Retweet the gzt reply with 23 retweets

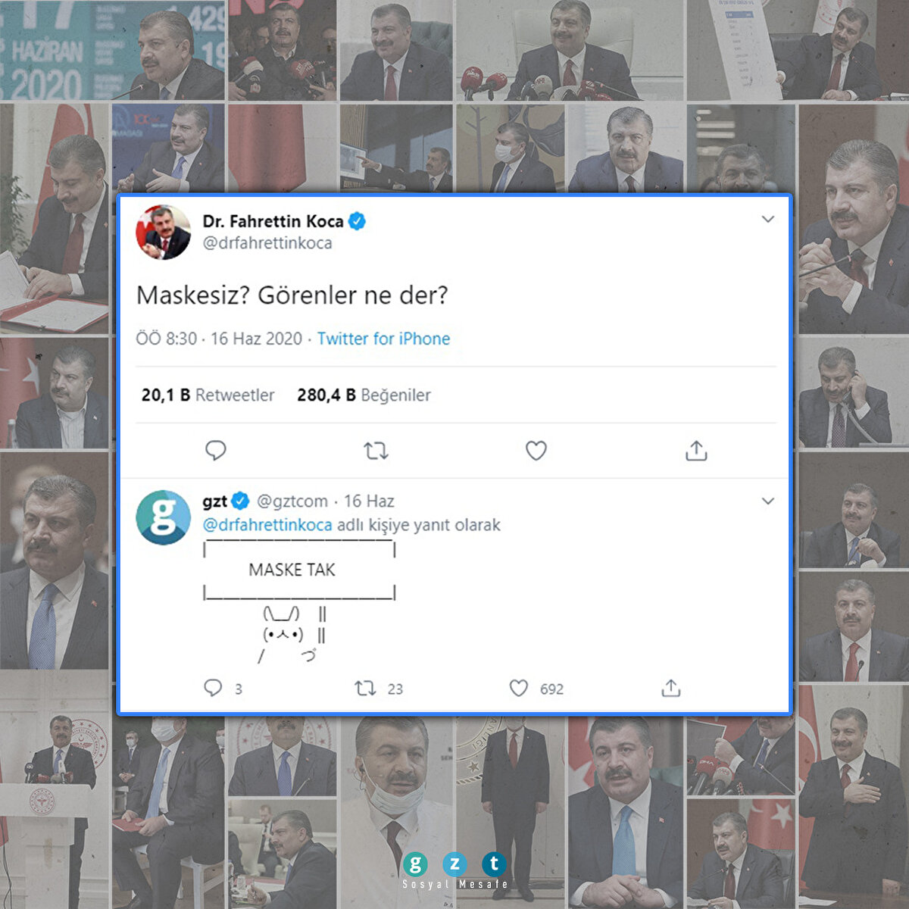point(365,689)
